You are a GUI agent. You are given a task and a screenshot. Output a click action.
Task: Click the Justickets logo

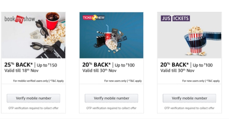pos(175,18)
